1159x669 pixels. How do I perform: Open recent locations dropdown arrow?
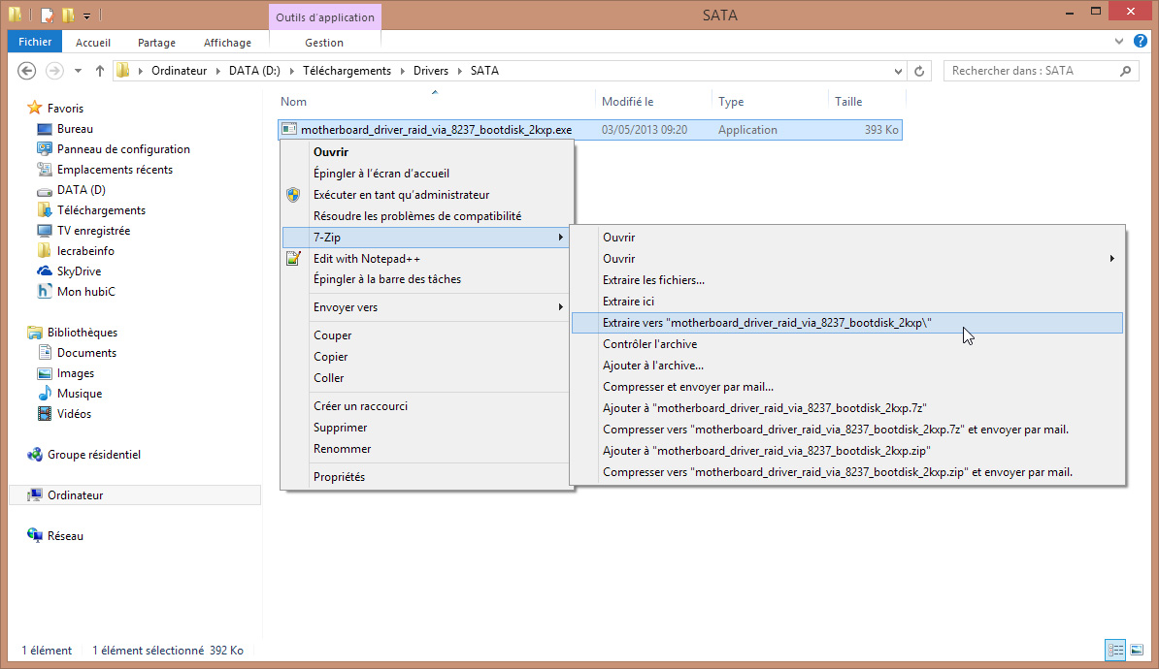tap(78, 71)
